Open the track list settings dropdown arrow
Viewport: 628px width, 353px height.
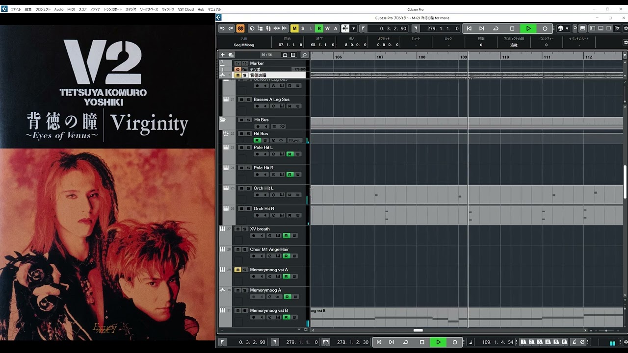(299, 329)
